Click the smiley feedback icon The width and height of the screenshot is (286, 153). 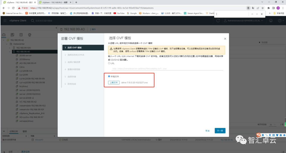271,21
